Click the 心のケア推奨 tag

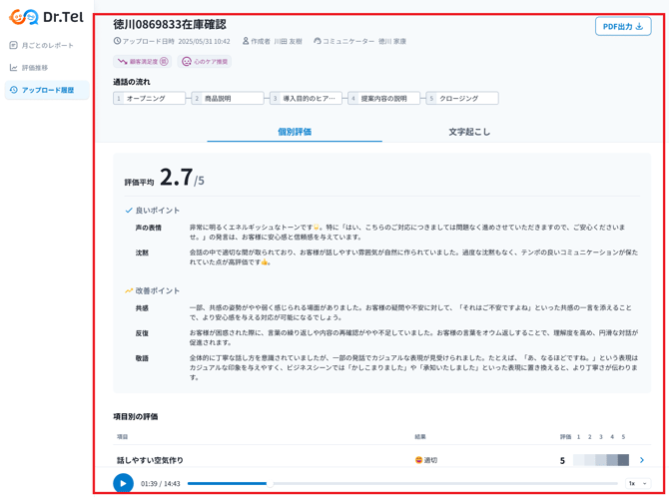(x=205, y=62)
